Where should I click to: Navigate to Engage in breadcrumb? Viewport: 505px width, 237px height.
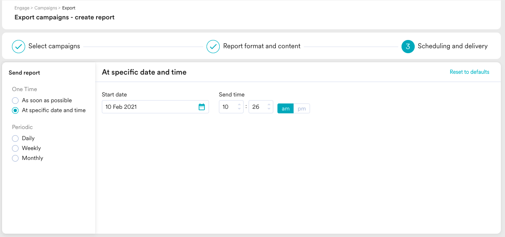pyautogui.click(x=22, y=8)
